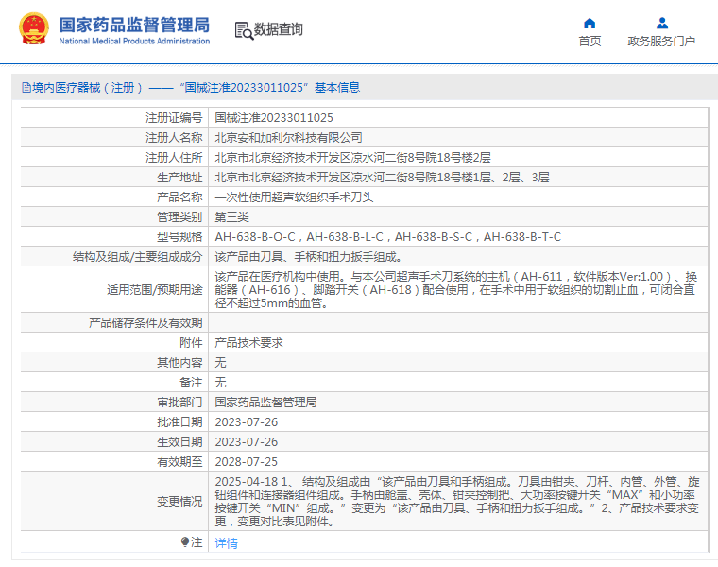Click the 审批部门 label
718x567 pixels.
tap(179, 403)
